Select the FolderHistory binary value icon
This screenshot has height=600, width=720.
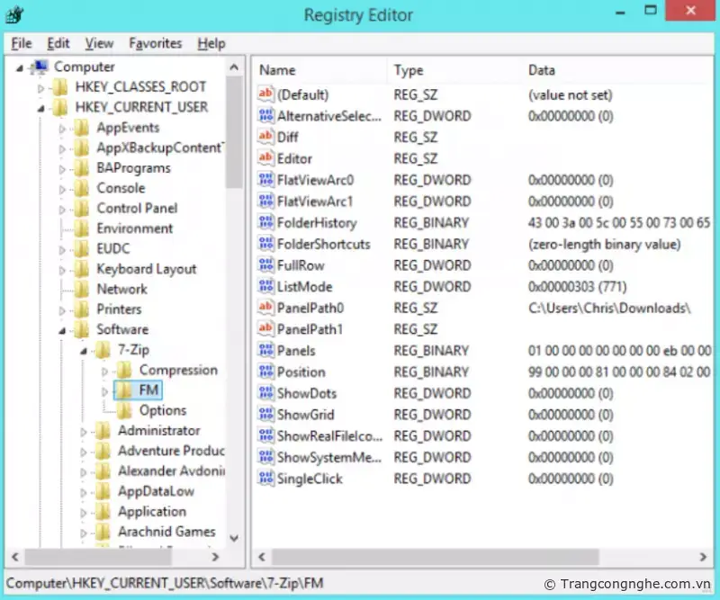pyautogui.click(x=265, y=222)
